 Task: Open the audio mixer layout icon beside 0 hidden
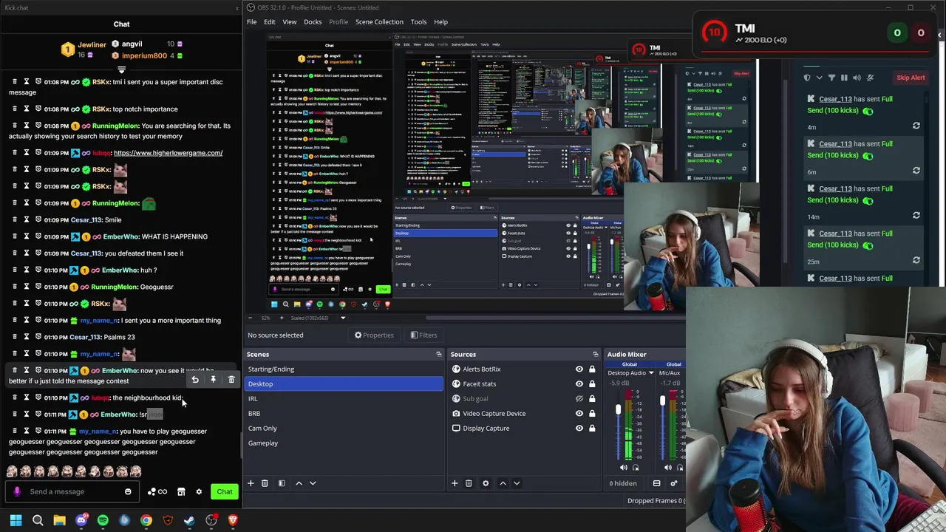(x=656, y=483)
